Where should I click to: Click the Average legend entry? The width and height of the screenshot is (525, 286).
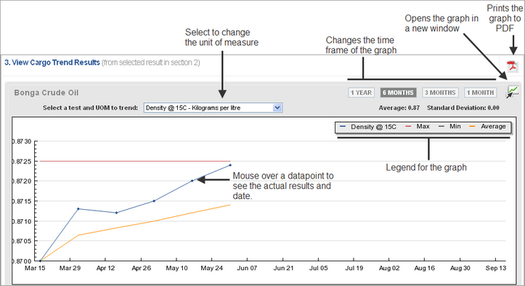pyautogui.click(x=487, y=126)
